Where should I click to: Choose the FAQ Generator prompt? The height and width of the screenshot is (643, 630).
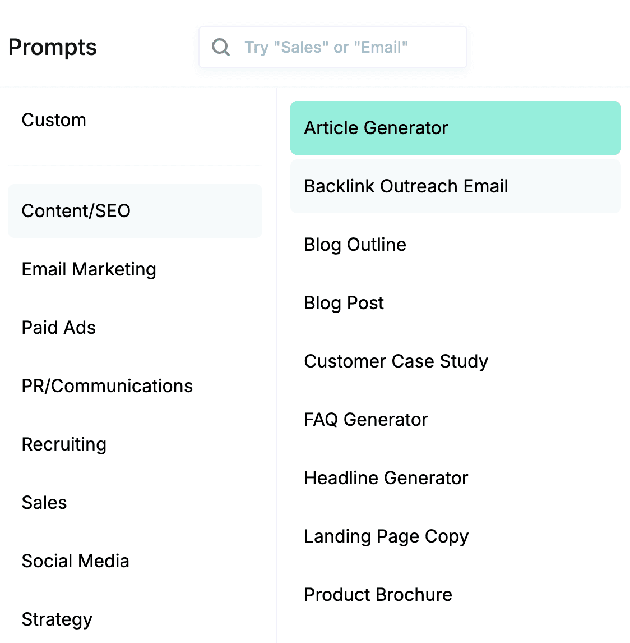click(x=366, y=420)
